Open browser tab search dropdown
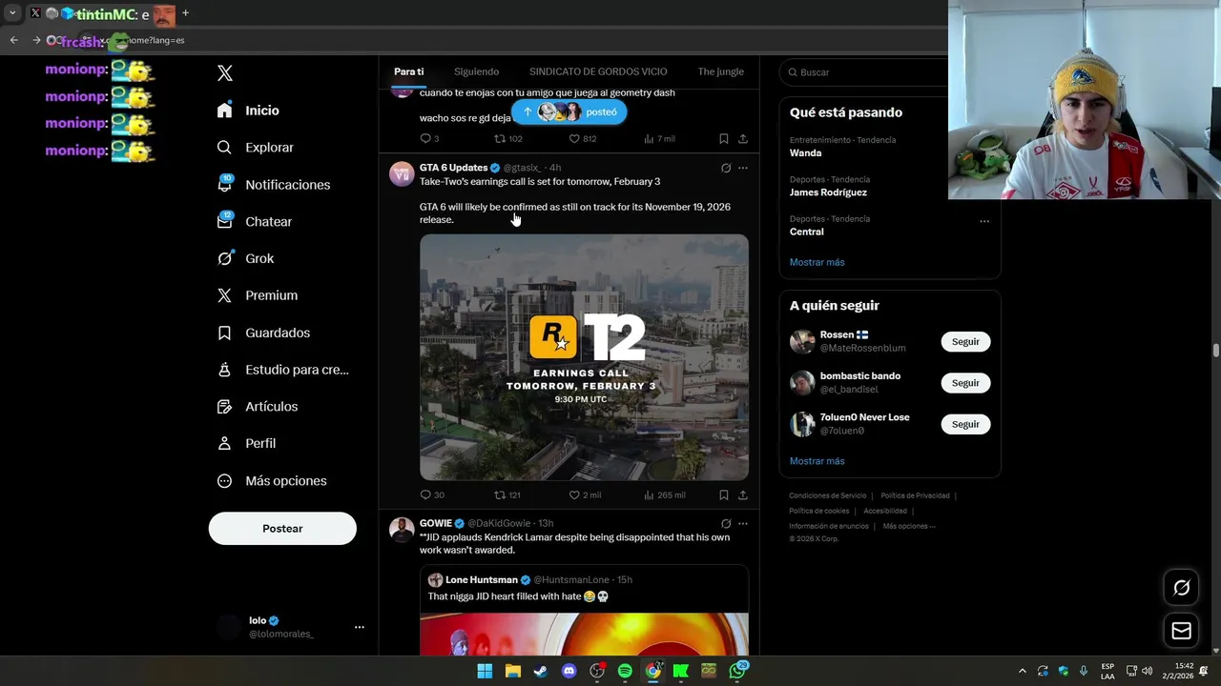This screenshot has height=686, width=1221. [12, 13]
